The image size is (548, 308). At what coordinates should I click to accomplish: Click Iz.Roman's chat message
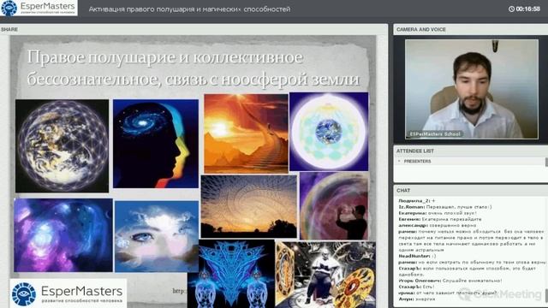(x=445, y=207)
